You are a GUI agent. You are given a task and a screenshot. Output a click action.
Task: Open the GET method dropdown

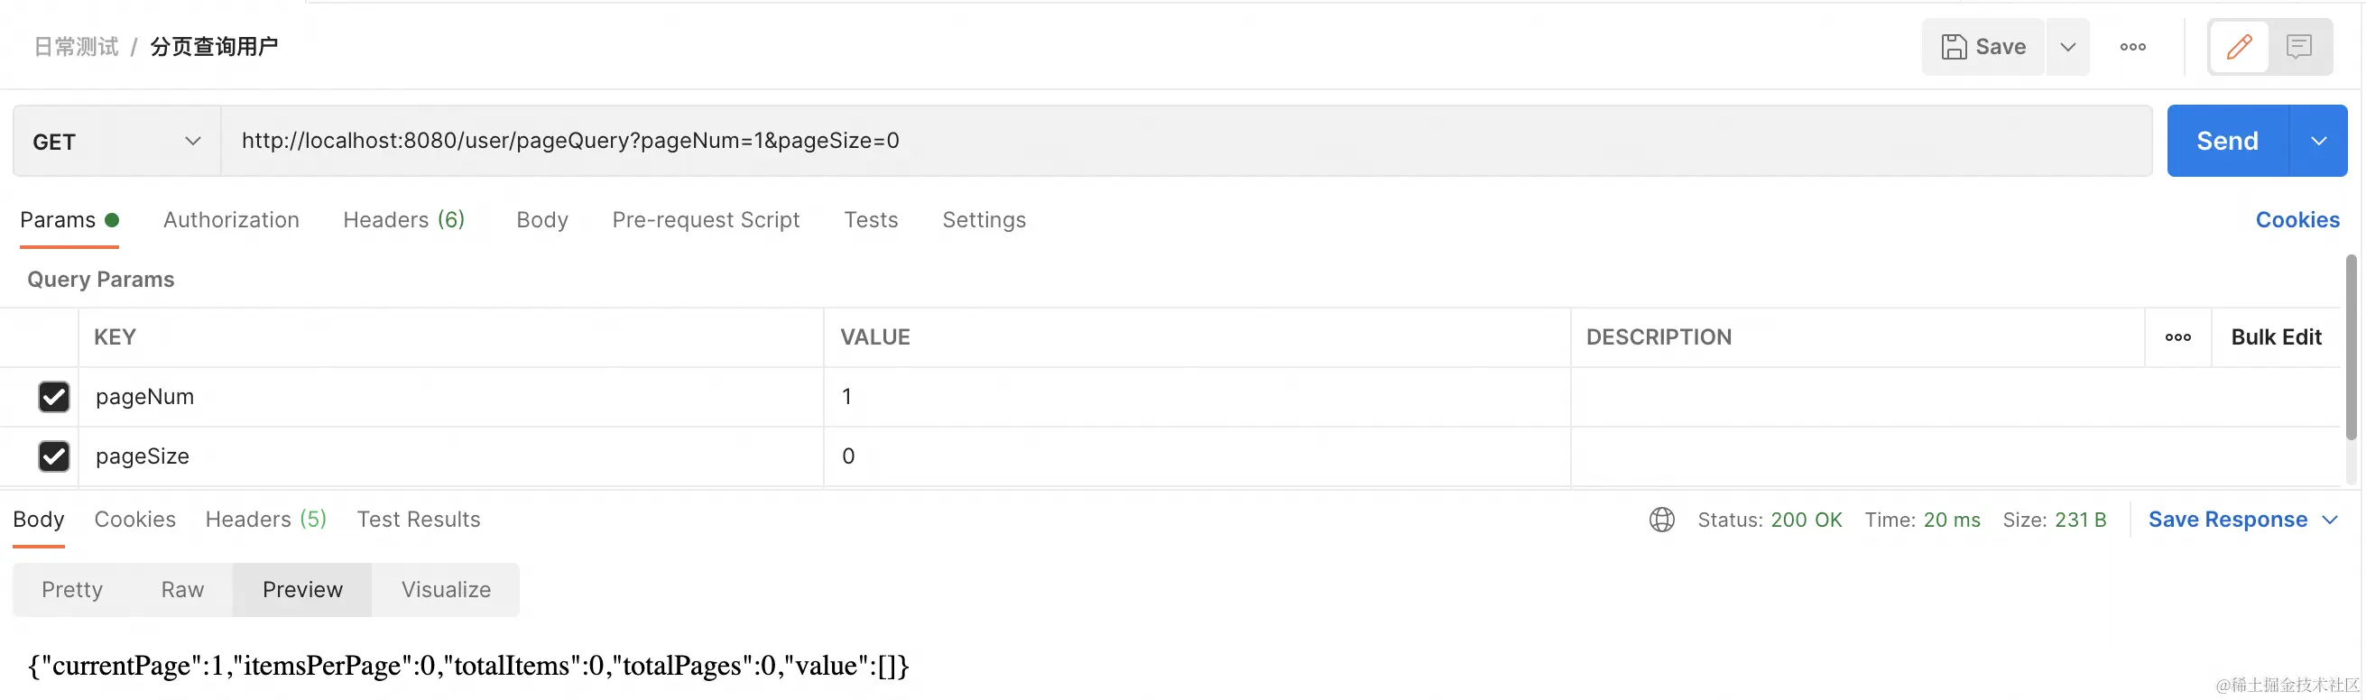click(x=116, y=142)
